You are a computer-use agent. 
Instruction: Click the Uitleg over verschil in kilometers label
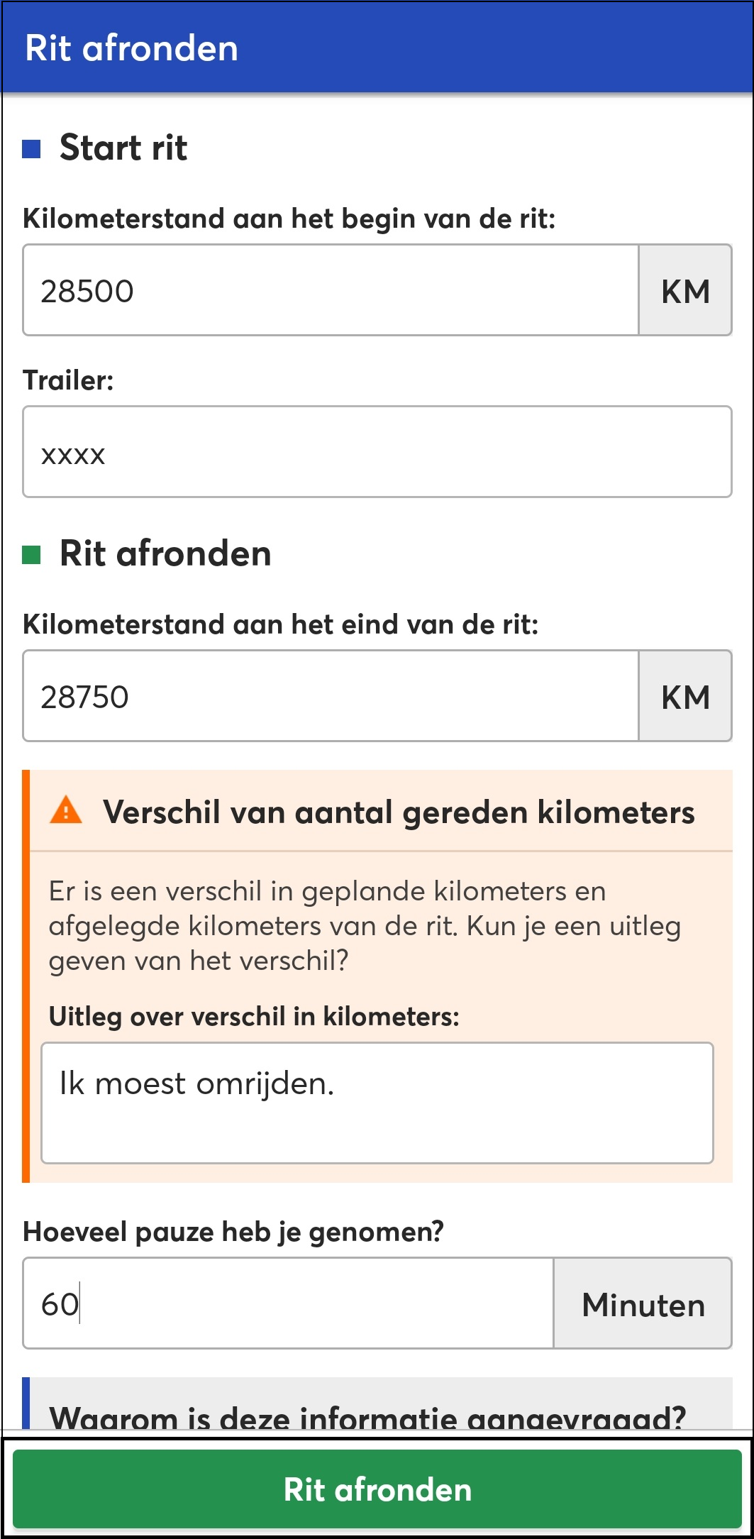254,1016
